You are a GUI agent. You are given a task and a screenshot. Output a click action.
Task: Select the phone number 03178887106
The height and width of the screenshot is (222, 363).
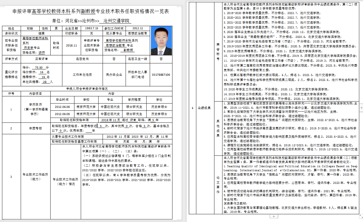(x=161, y=75)
